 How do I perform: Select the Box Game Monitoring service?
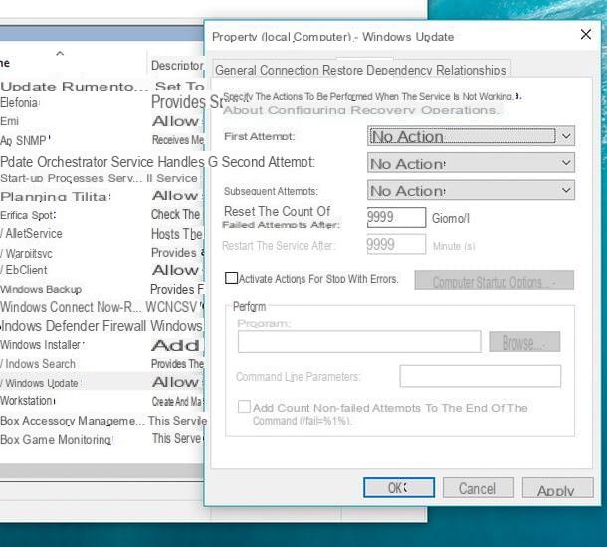pyautogui.click(x=101, y=439)
